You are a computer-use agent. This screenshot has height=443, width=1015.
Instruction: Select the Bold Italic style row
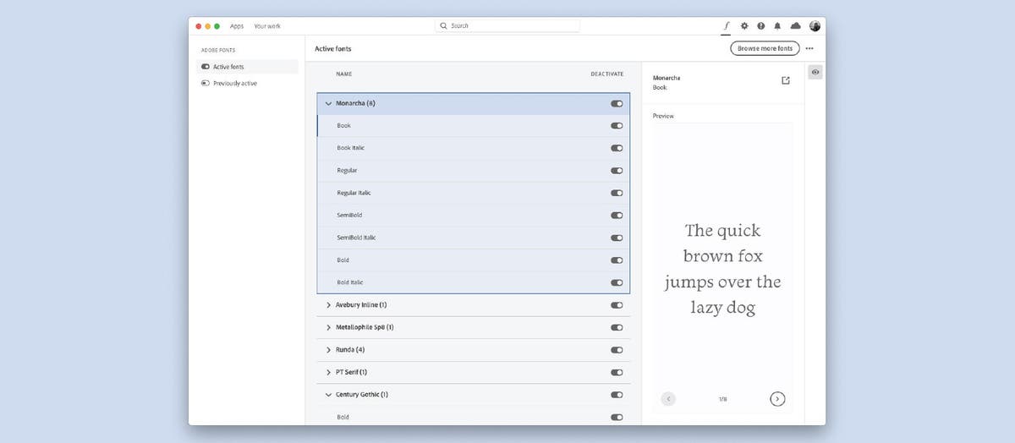[x=474, y=282]
